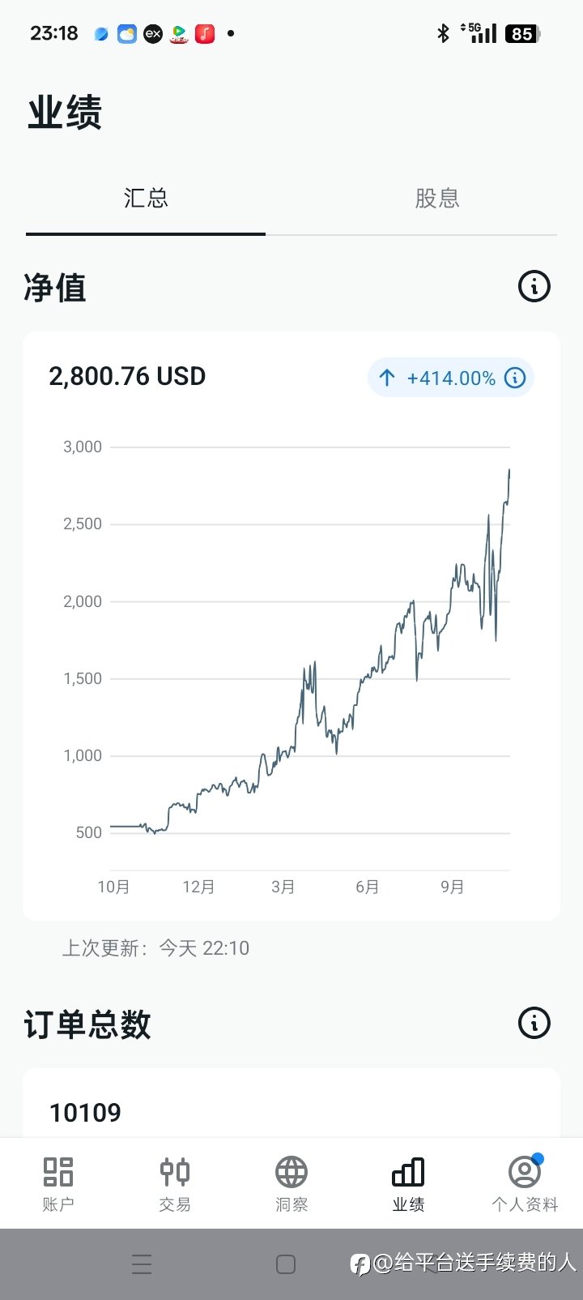This screenshot has height=1300, width=583.
Task: Tap the Bluetooth status bar icon
Action: 443,33
